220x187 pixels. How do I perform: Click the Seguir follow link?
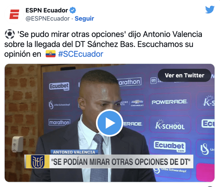point(84,18)
